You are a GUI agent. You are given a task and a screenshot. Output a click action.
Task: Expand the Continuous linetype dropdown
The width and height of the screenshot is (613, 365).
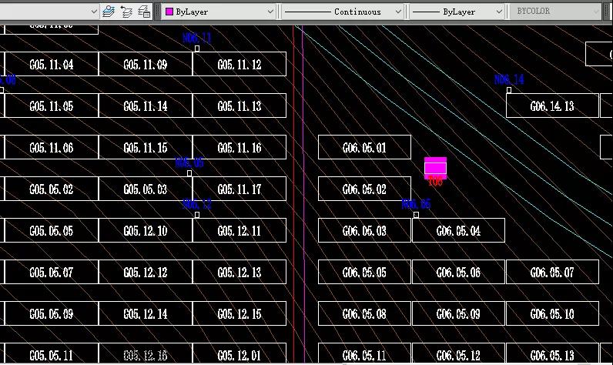click(x=343, y=12)
